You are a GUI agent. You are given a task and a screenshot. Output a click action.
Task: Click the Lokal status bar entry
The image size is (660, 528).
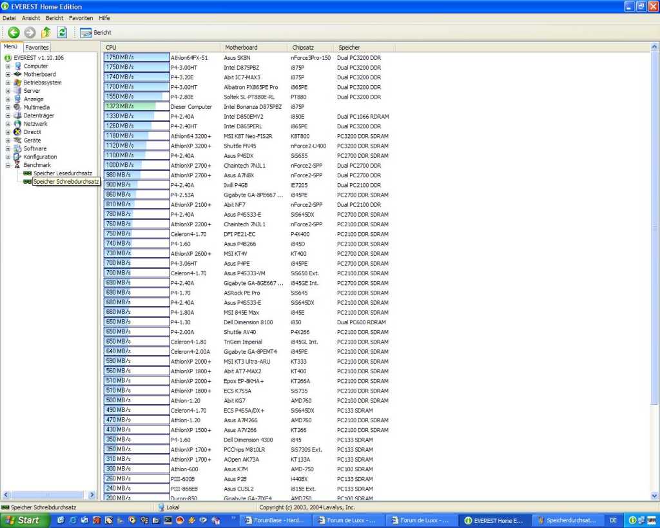169,507
